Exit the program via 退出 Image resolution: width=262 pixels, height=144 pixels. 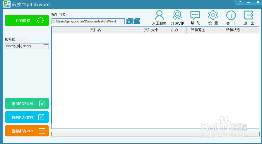[249, 18]
